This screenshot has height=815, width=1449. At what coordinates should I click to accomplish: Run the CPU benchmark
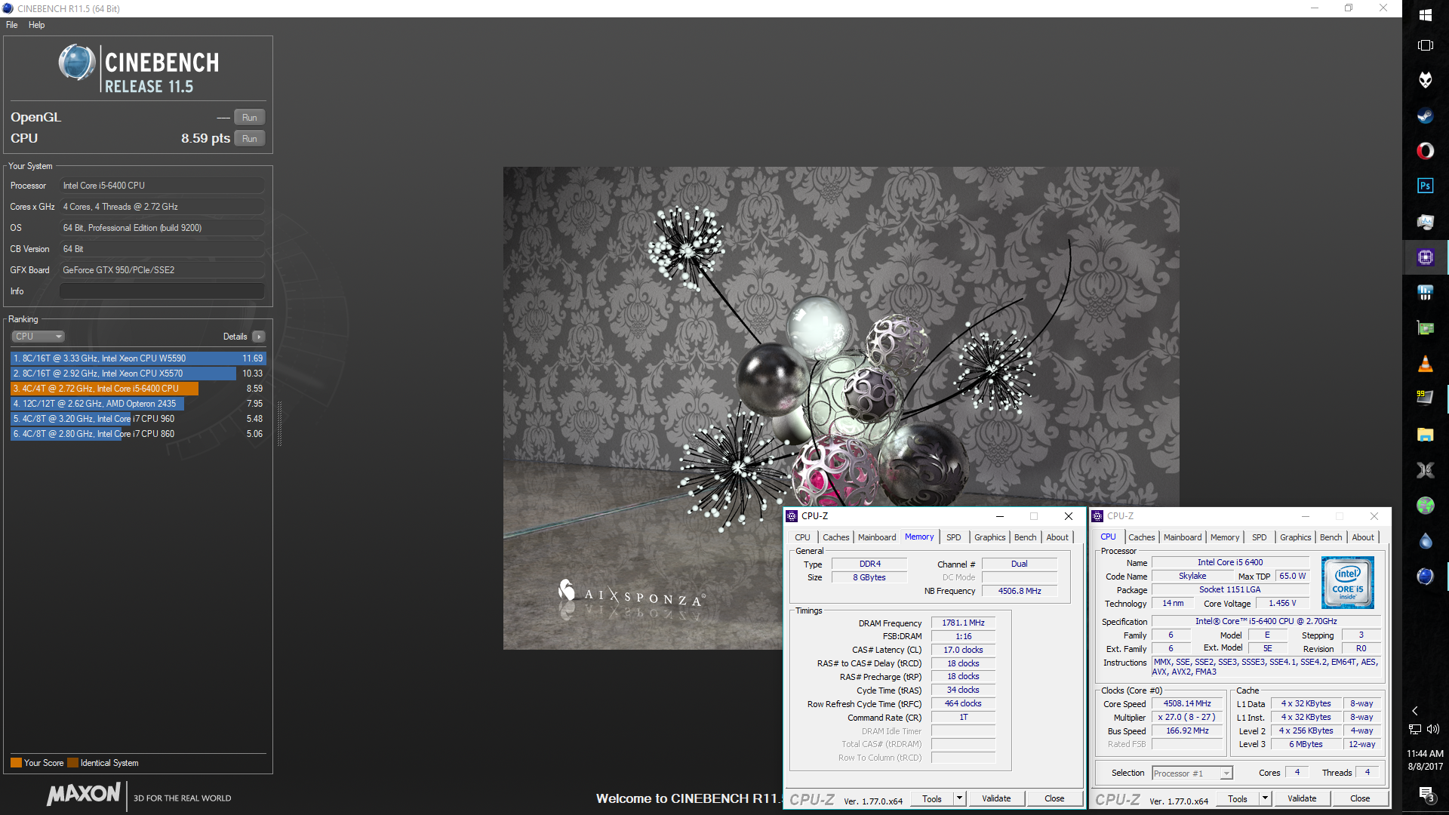pos(249,138)
